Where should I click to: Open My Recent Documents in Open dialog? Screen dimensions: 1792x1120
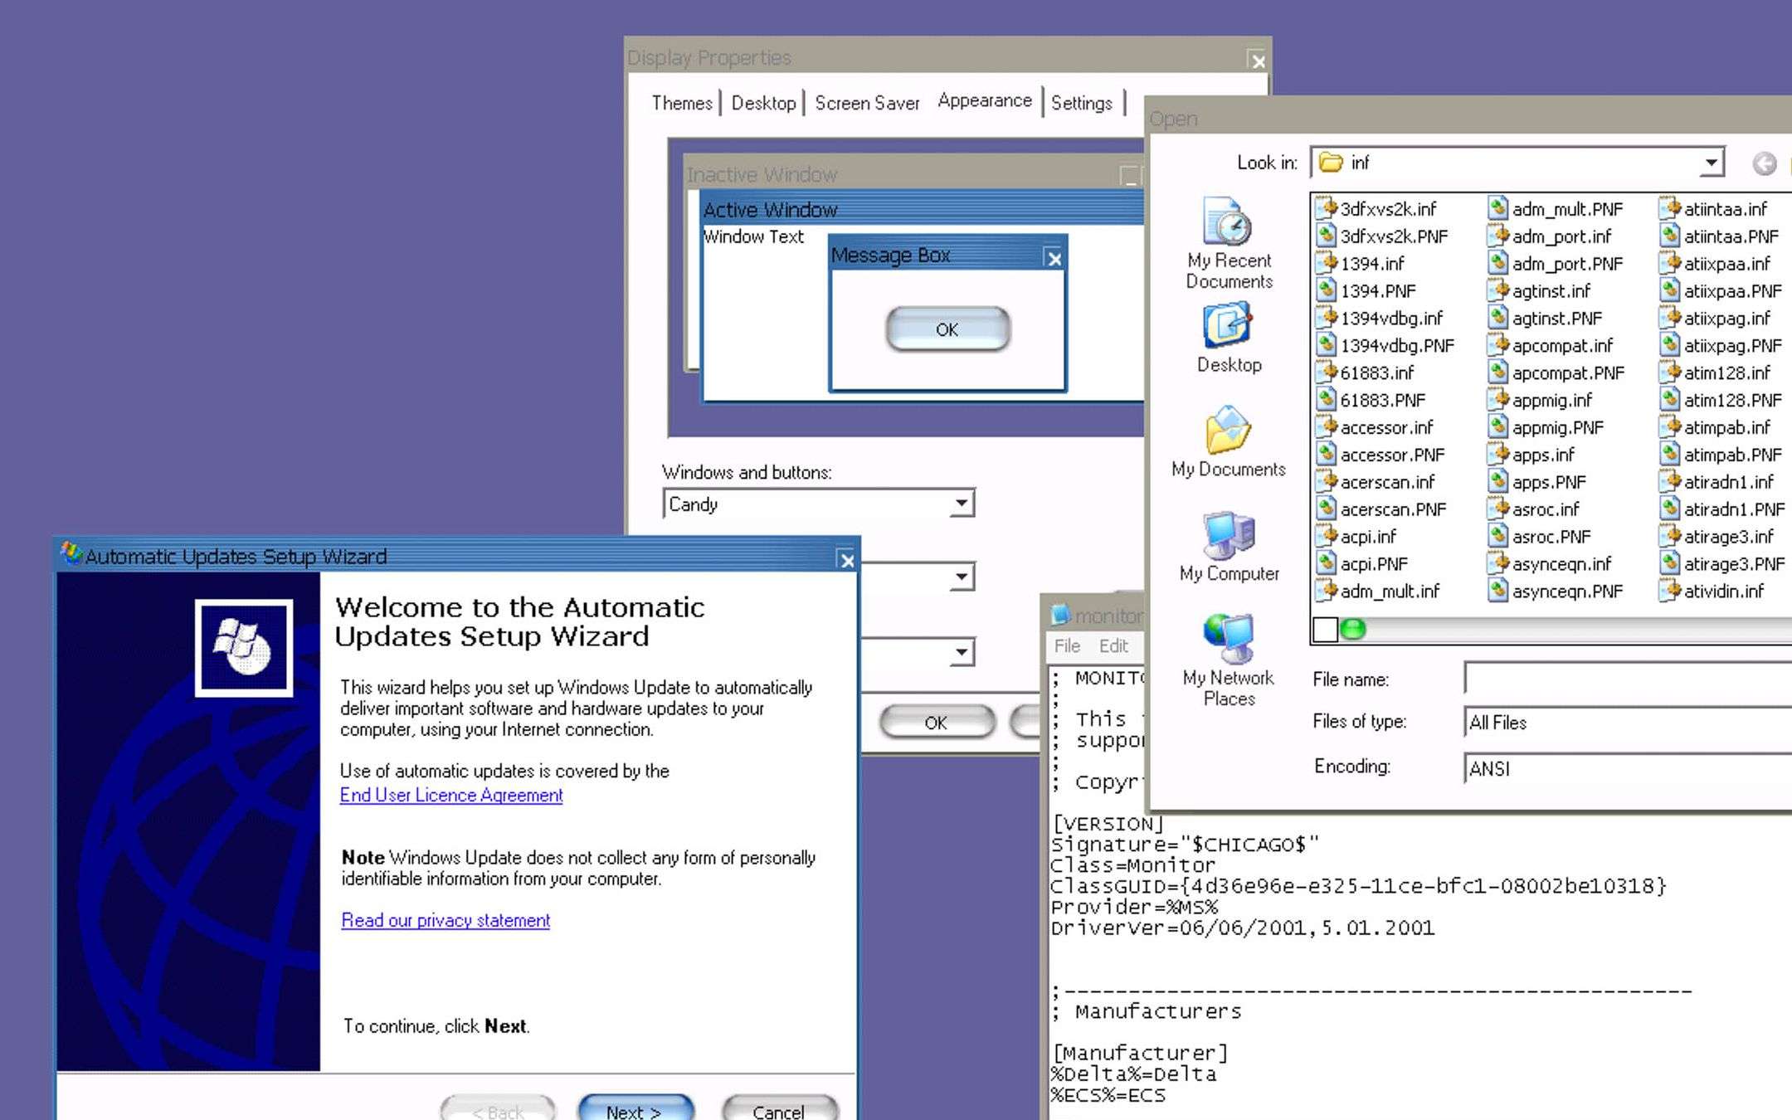click(1229, 243)
